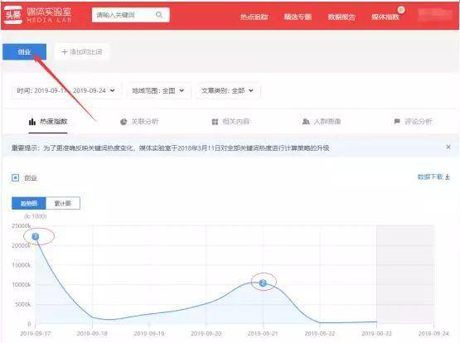Click the 人群画像 people icon
460x343 pixels.
pyautogui.click(x=306, y=121)
